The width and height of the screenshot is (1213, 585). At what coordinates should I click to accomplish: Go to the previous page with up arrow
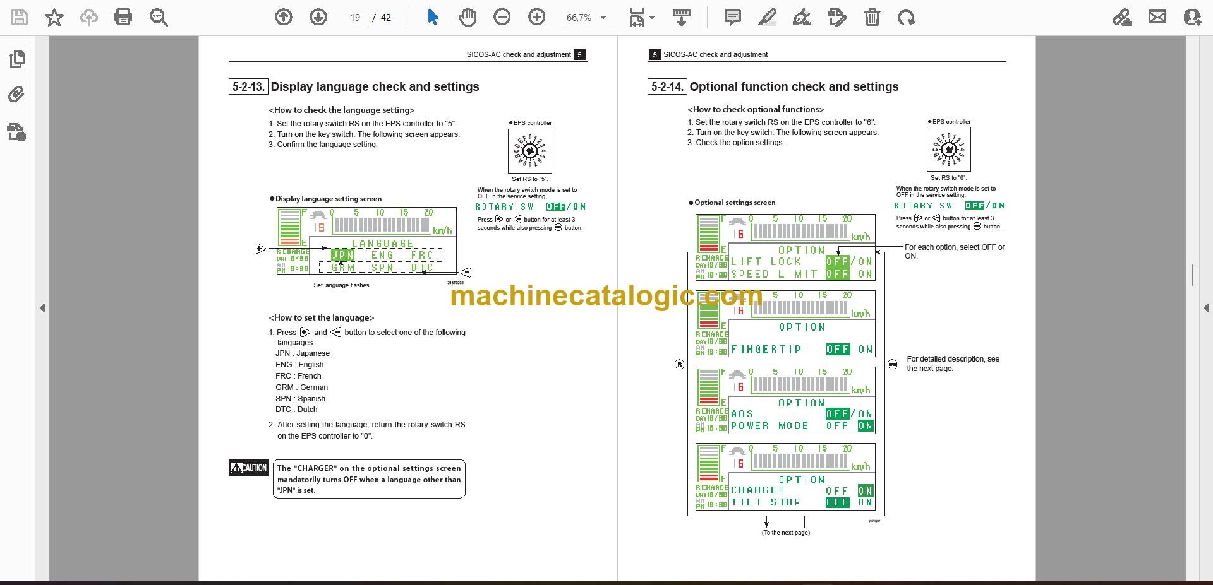tap(284, 17)
